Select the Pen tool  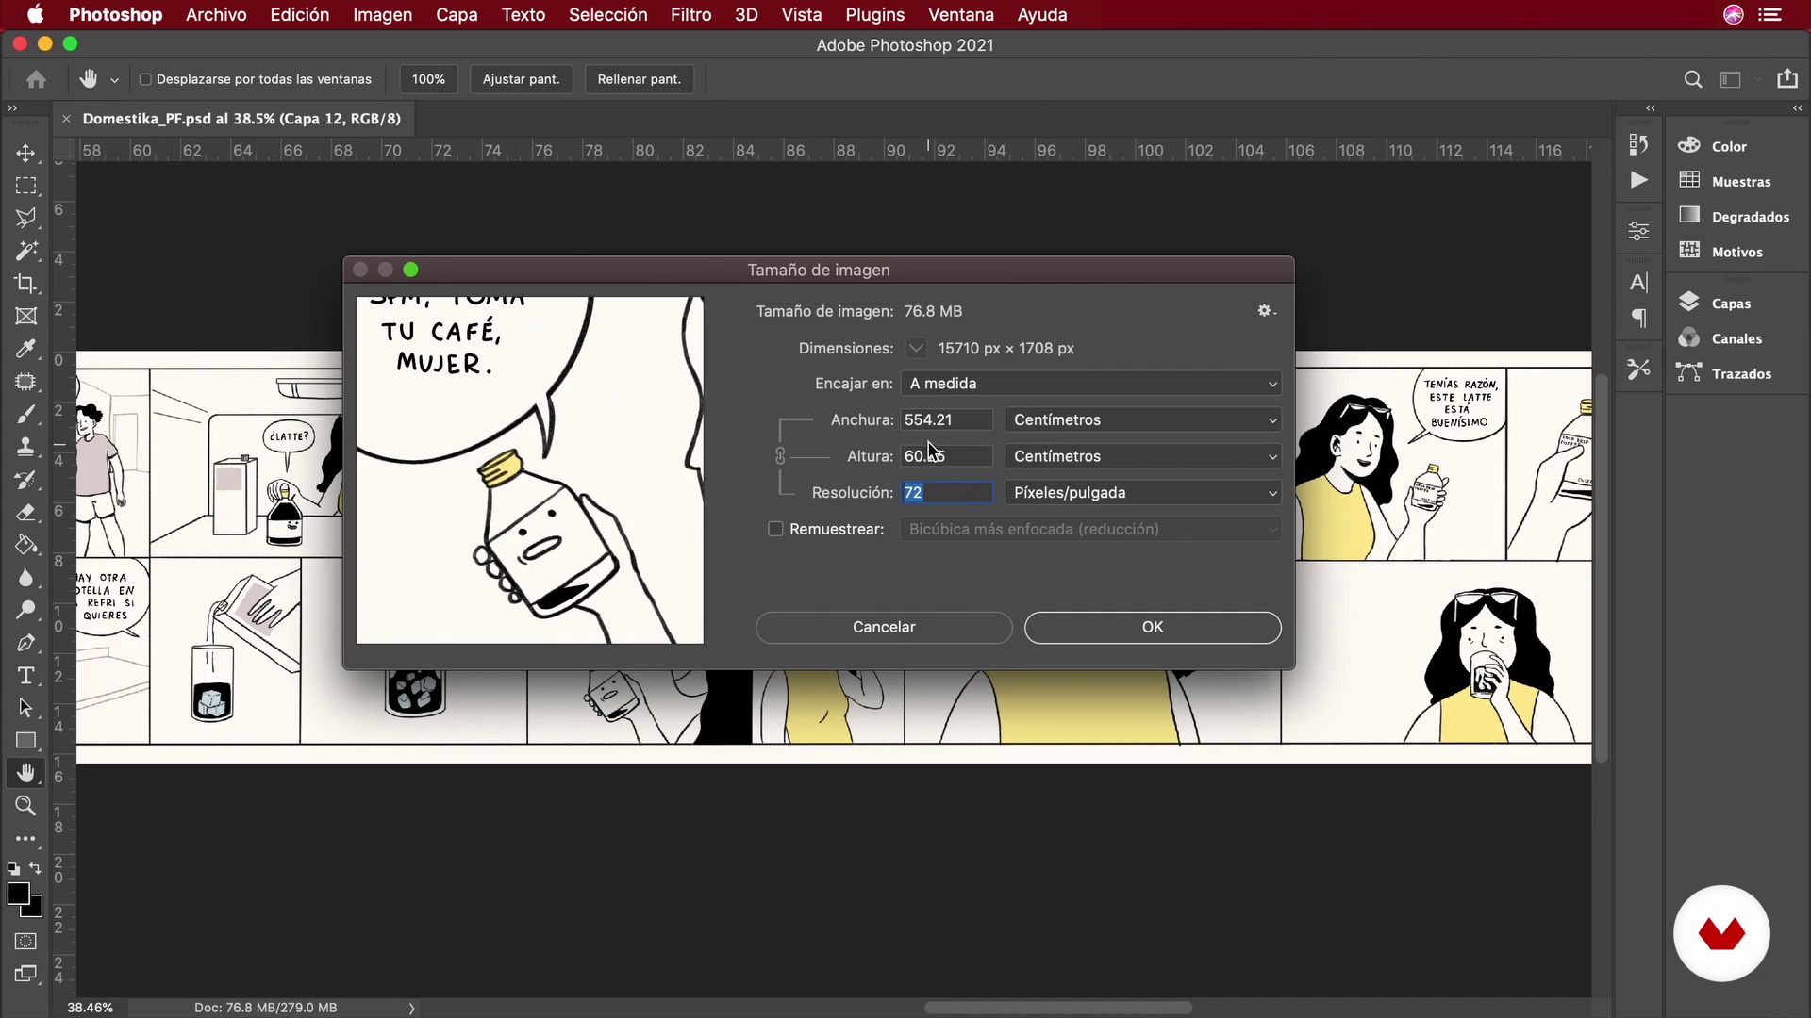tap(25, 643)
